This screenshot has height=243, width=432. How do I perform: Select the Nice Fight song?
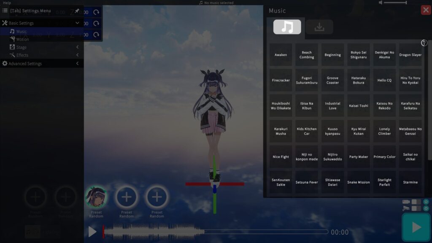coord(281,157)
